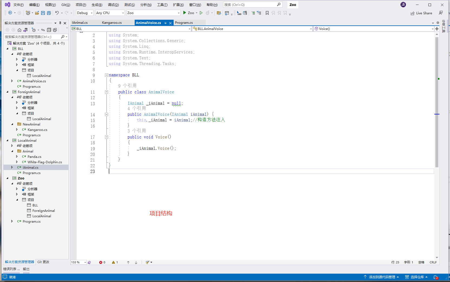
Task: Open the notifications bell in the status bar
Action: click(x=435, y=277)
